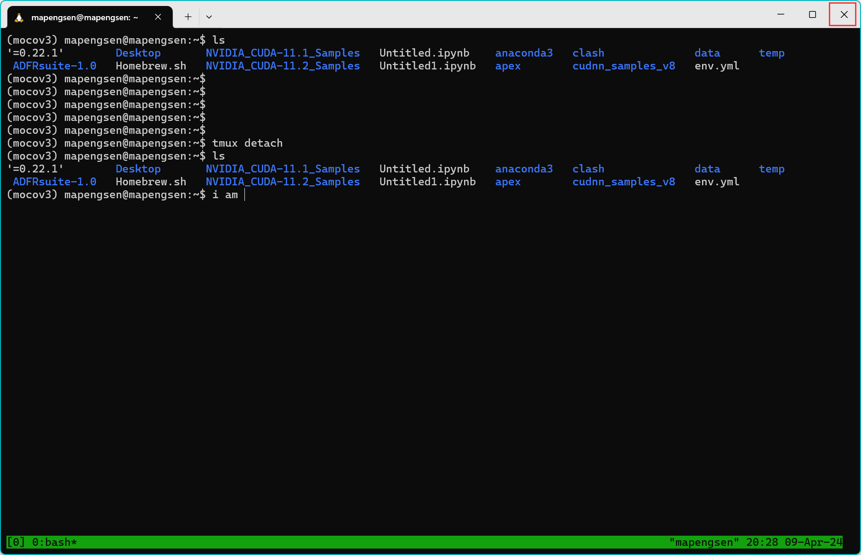Select the 0:bash window in tmux statusbar
Viewport: 861px width, 555px height.
[54, 542]
